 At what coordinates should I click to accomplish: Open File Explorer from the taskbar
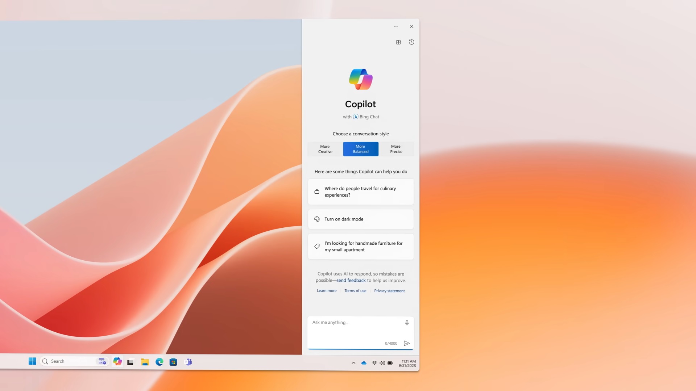tap(145, 361)
